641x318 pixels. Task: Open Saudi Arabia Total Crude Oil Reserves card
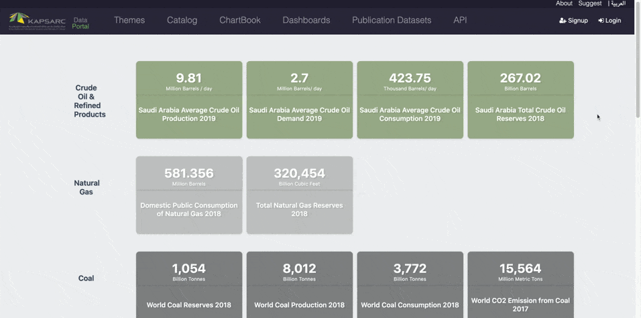pos(520,100)
